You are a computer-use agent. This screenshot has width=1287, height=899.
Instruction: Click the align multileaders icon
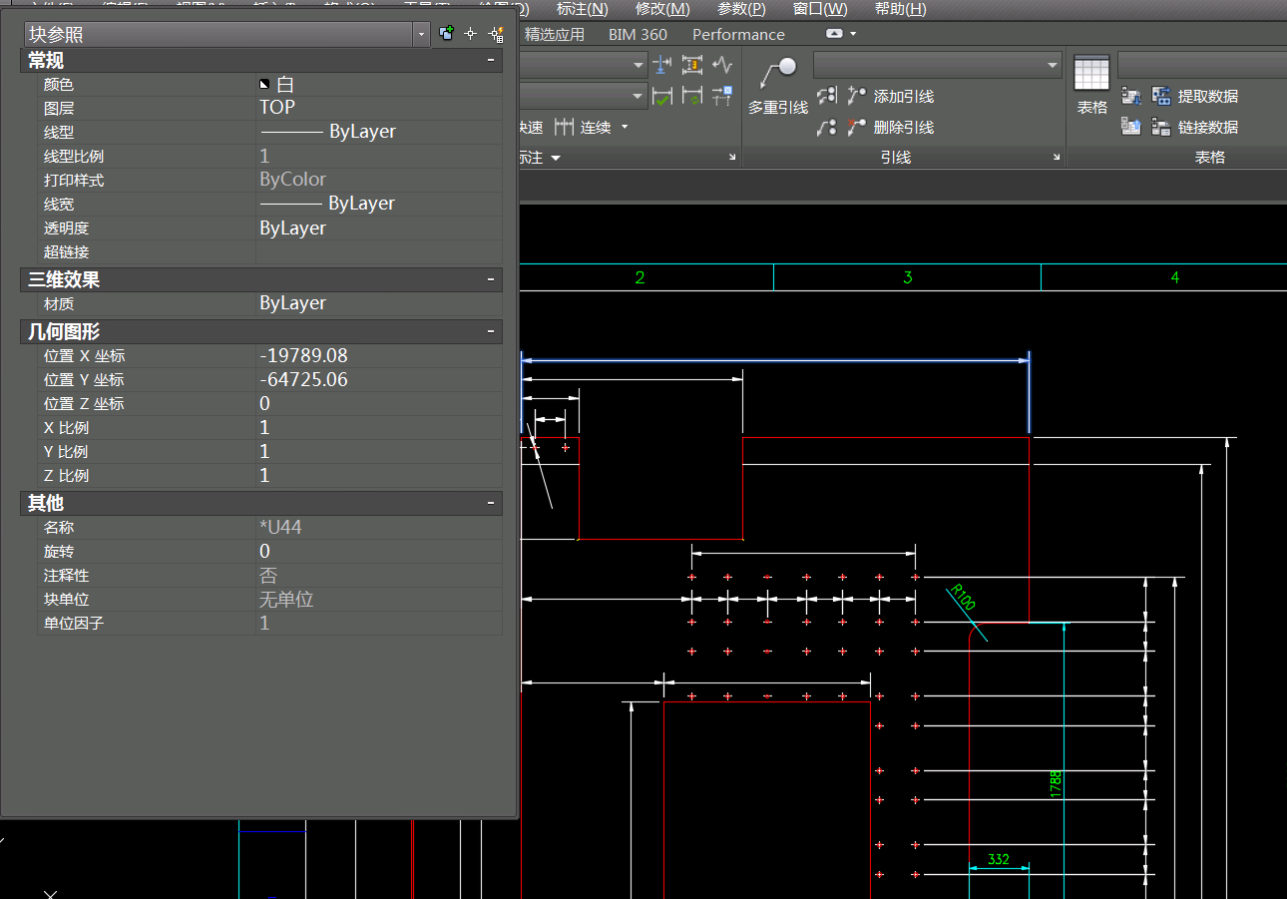click(x=826, y=96)
